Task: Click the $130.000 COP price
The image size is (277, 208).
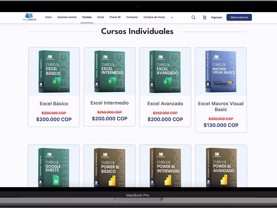Action: [x=221, y=125]
